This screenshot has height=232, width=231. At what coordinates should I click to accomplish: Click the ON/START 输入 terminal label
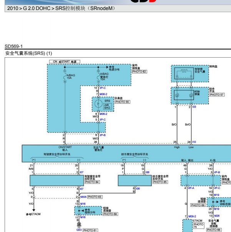coord(65,148)
